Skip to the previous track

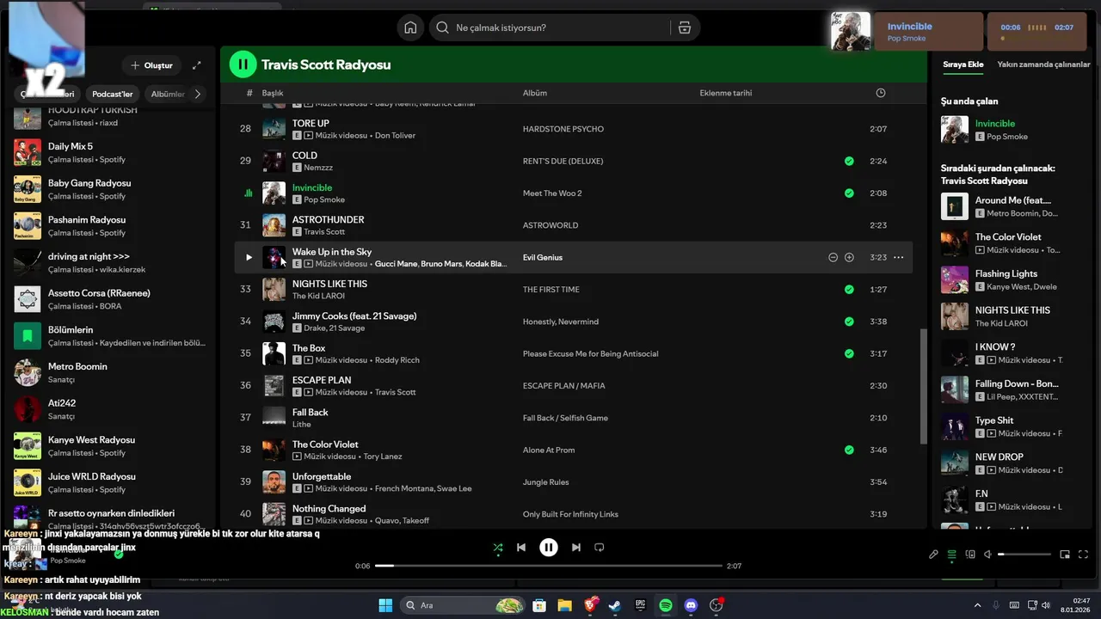pyautogui.click(x=520, y=548)
